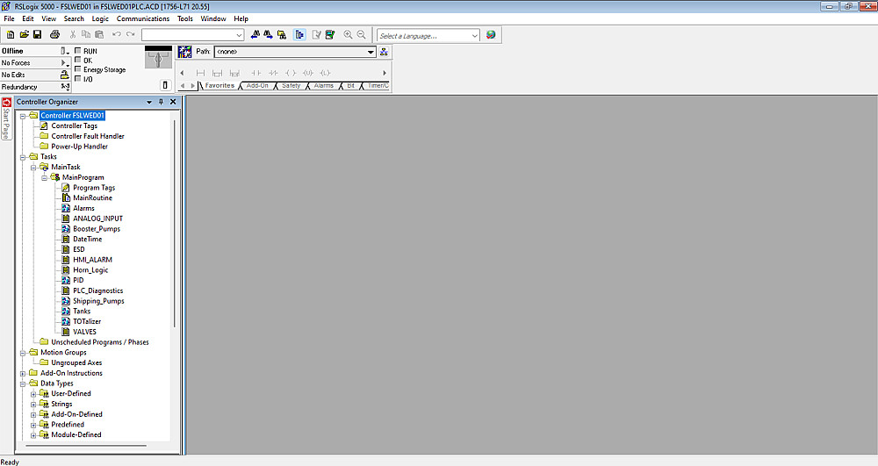Click the Energy Storage indicator box

tap(78, 68)
